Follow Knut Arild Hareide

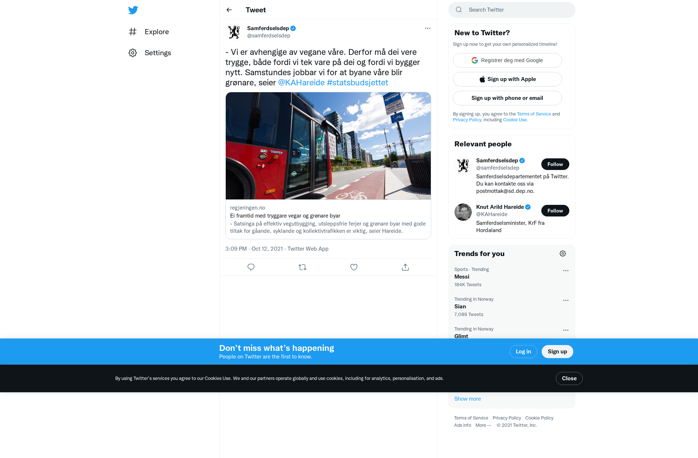555,211
